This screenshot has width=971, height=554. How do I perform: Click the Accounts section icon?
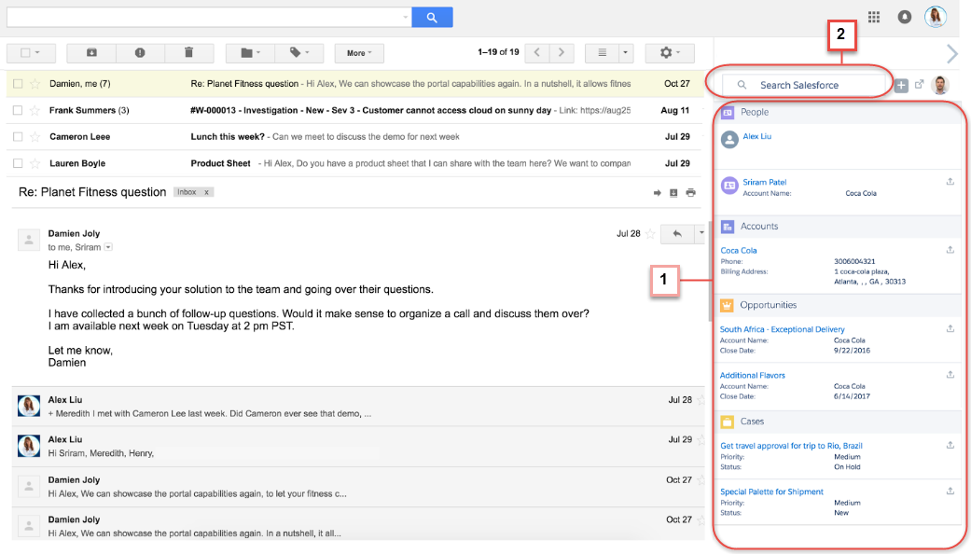pyautogui.click(x=728, y=227)
